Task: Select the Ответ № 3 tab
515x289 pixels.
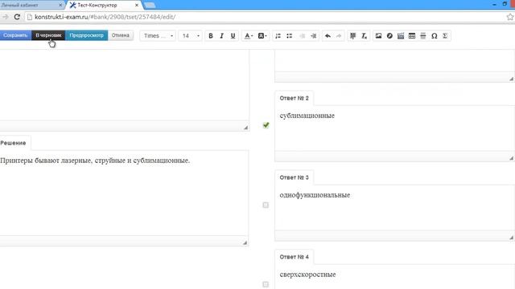Action: click(x=294, y=177)
